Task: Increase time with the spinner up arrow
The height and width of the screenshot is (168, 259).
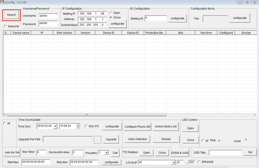Action: click(x=78, y=125)
